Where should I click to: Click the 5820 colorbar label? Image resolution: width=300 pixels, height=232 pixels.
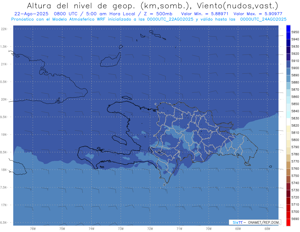point(295,125)
